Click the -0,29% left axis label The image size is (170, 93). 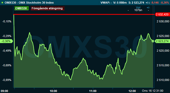[7, 36]
